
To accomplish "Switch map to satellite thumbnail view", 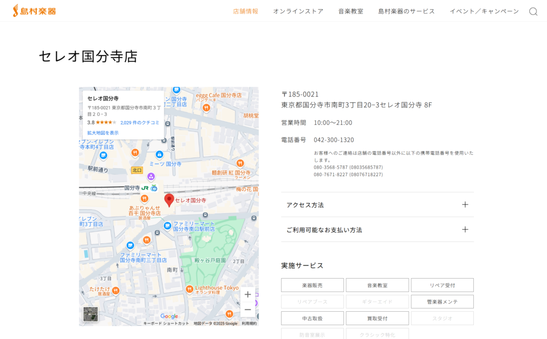I will tap(90, 314).
